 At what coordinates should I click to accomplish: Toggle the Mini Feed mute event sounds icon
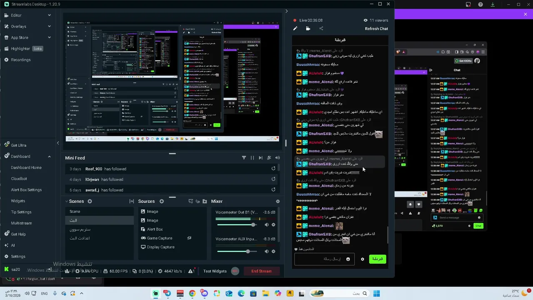tap(269, 158)
